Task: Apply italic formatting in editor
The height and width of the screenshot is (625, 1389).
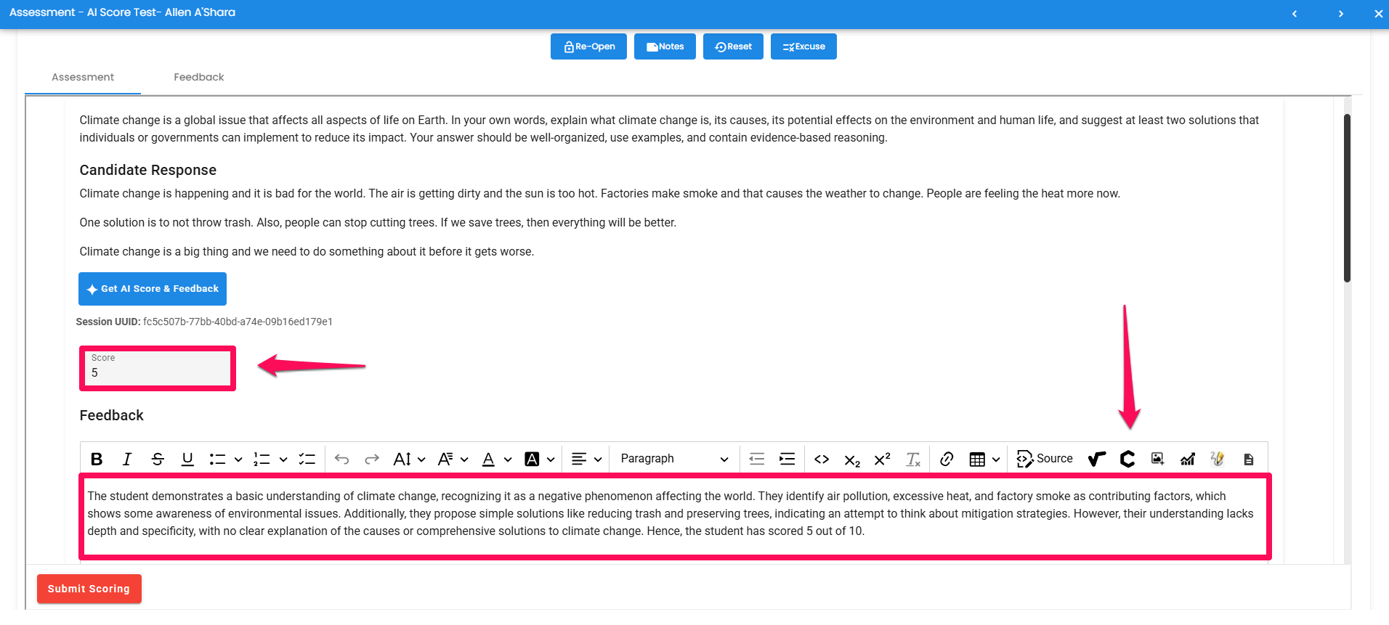Action: 127,459
